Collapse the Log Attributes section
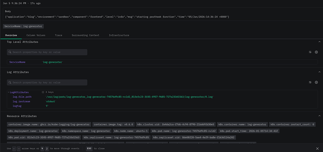The width and height of the screenshot is (323, 152). pyautogui.click(x=319, y=72)
